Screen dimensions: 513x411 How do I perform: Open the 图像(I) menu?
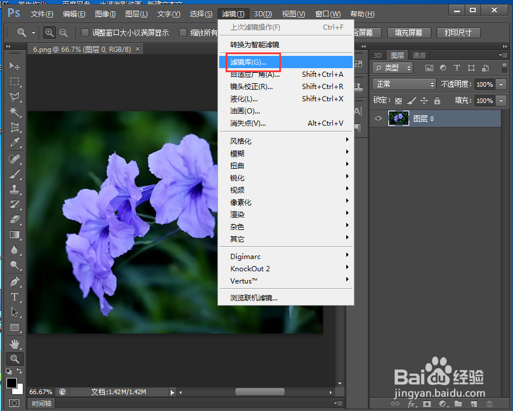point(105,14)
